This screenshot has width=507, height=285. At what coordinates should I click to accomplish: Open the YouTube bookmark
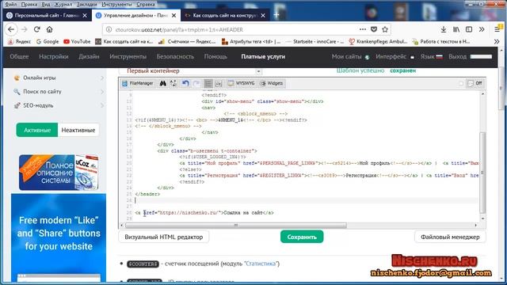pos(77,42)
